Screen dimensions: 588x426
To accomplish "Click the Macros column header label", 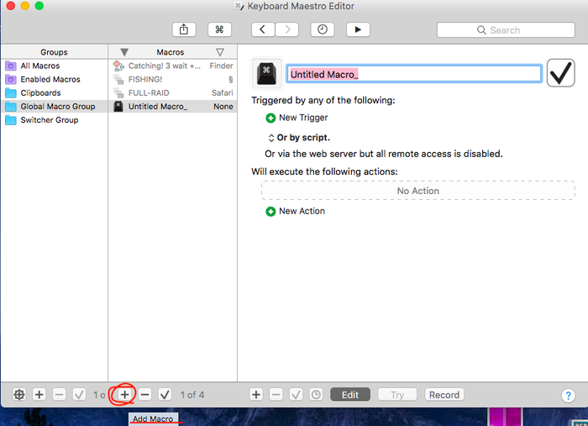I will [171, 52].
